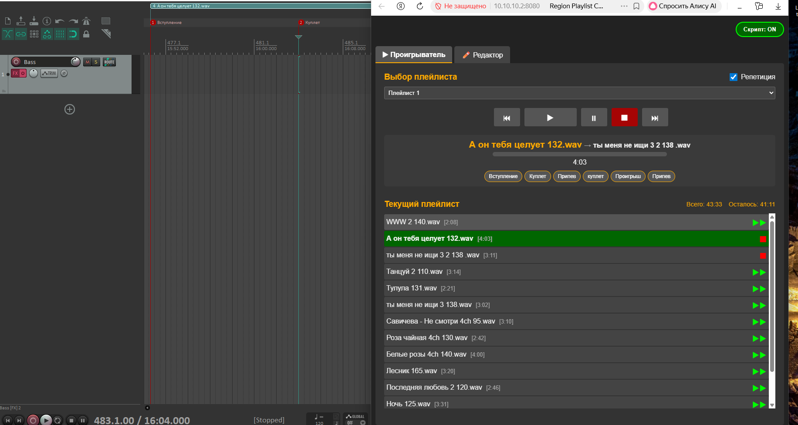Click the web player pause button
The image size is (798, 425).
click(x=594, y=118)
